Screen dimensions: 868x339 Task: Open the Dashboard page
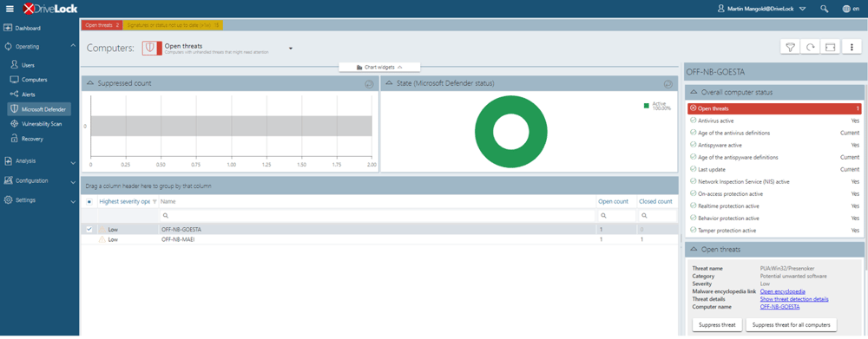[x=28, y=28]
